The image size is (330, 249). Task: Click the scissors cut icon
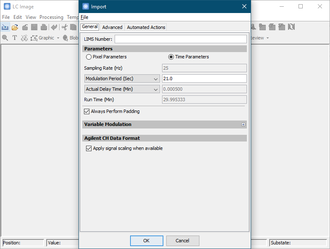pos(65,27)
